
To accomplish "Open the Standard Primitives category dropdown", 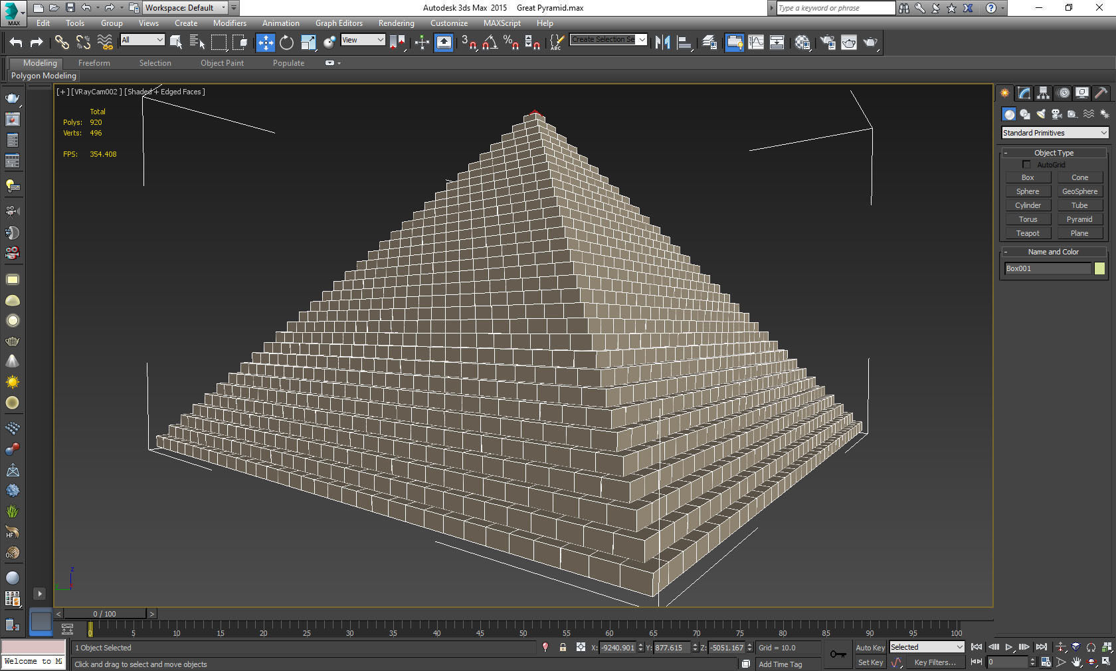I will click(x=1055, y=133).
